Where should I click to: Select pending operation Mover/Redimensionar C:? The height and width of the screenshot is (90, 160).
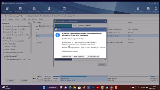click(x=18, y=59)
